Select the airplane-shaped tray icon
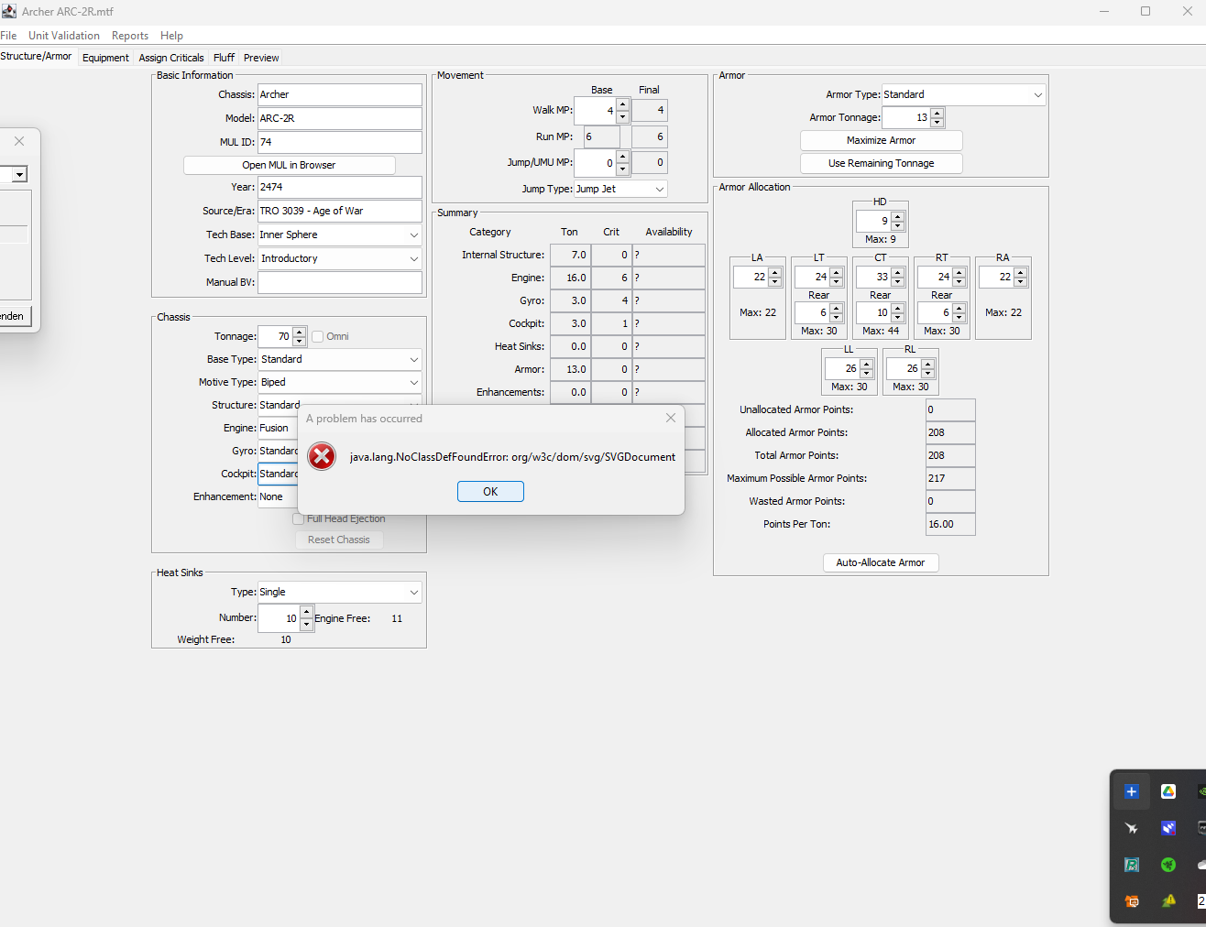The image size is (1206, 927). [x=1131, y=827]
